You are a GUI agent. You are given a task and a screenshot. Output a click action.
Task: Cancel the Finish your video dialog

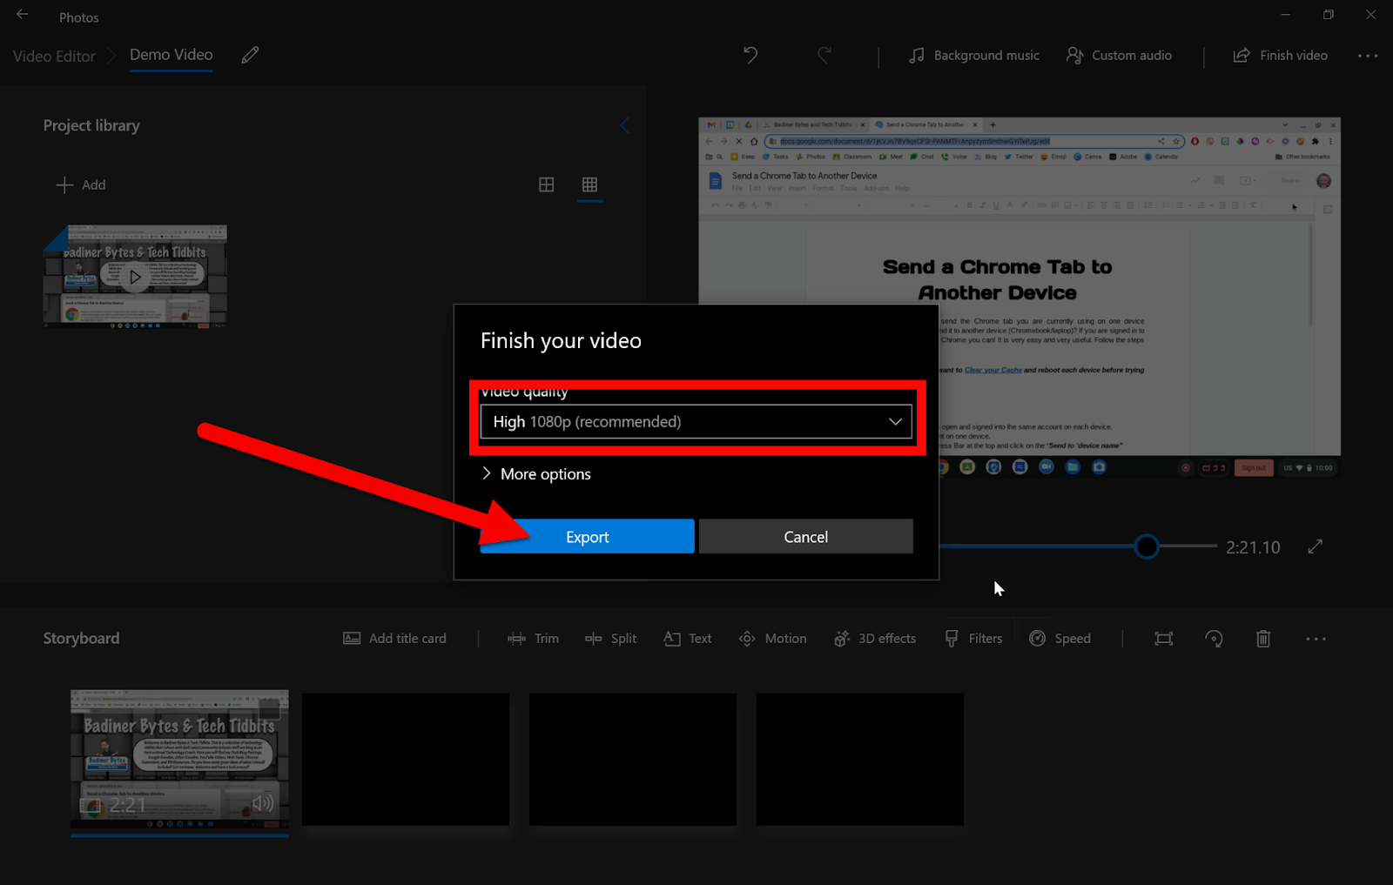pyautogui.click(x=806, y=537)
